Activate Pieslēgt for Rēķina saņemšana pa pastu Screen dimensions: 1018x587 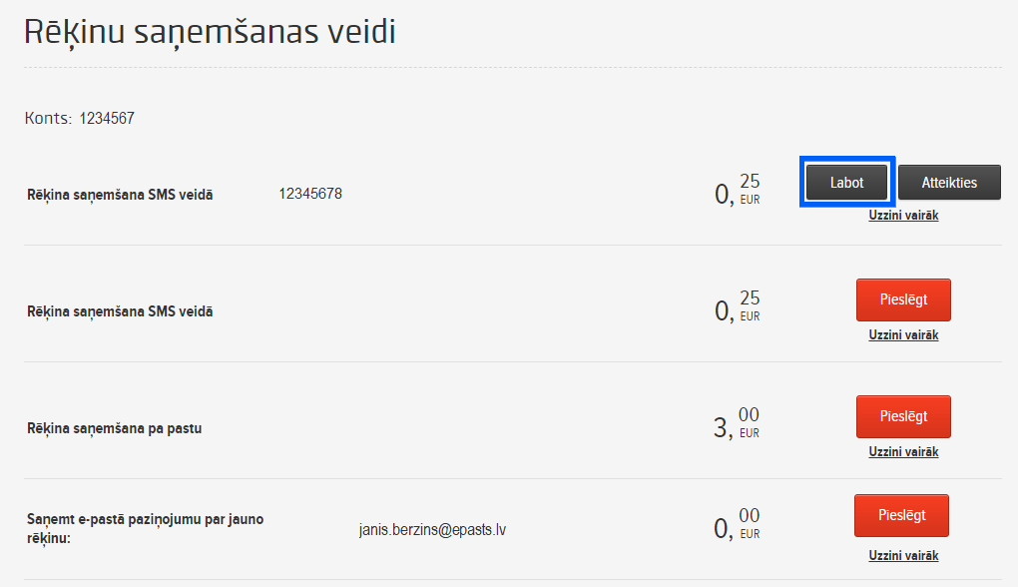903,417
